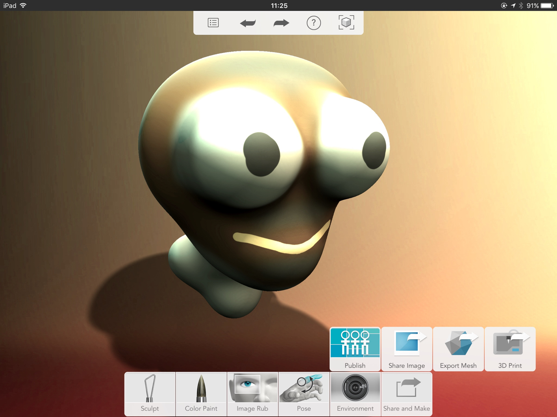Tap the Wi-Fi icon in status bar
The height and width of the screenshot is (417, 557).
pyautogui.click(x=23, y=6)
